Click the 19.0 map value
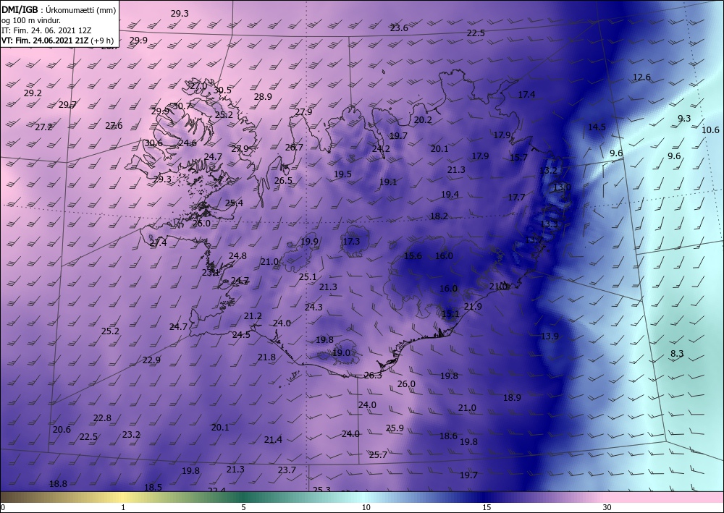This screenshot has height=513, width=724. pyautogui.click(x=341, y=353)
